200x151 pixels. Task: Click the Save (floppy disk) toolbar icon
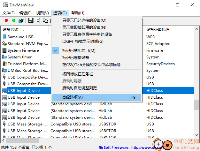click(x=31, y=20)
